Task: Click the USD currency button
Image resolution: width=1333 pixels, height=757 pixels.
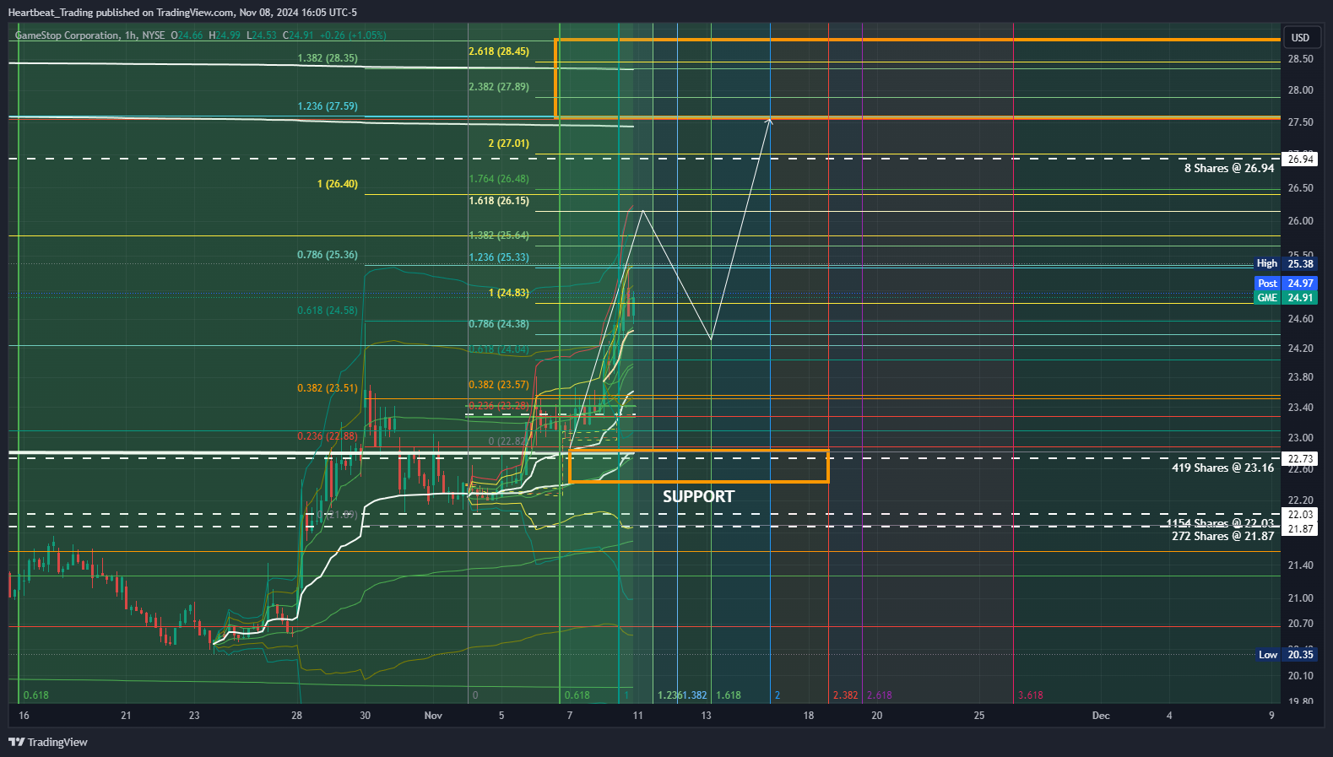Action: pyautogui.click(x=1300, y=37)
